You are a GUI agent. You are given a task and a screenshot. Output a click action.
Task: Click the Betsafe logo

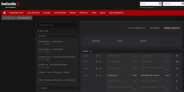pos(11,5)
